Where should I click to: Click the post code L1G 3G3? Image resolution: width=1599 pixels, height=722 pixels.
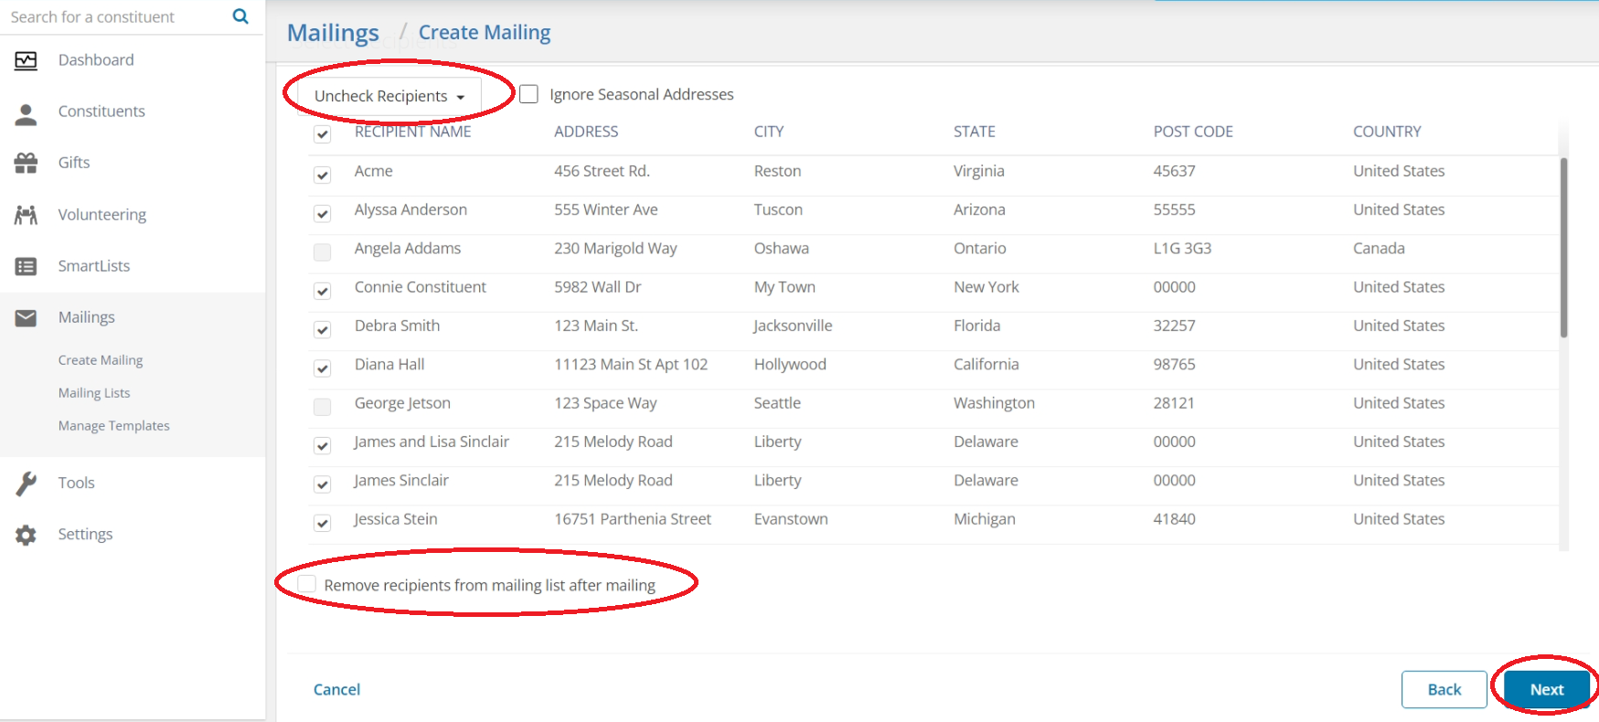(x=1182, y=248)
